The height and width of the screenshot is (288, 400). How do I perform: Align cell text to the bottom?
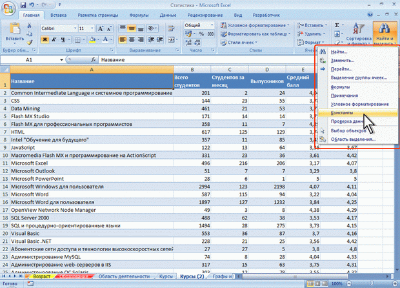141,28
